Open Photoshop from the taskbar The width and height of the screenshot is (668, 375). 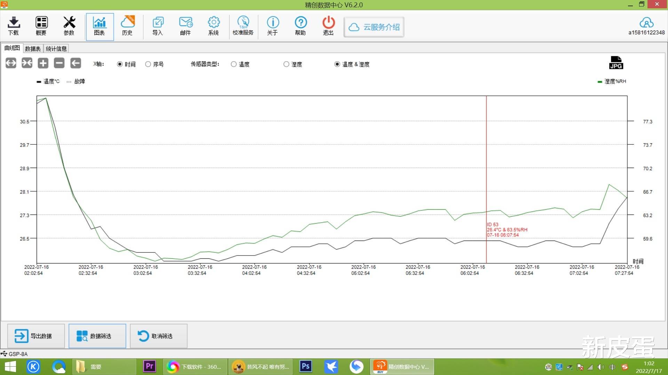tap(305, 366)
